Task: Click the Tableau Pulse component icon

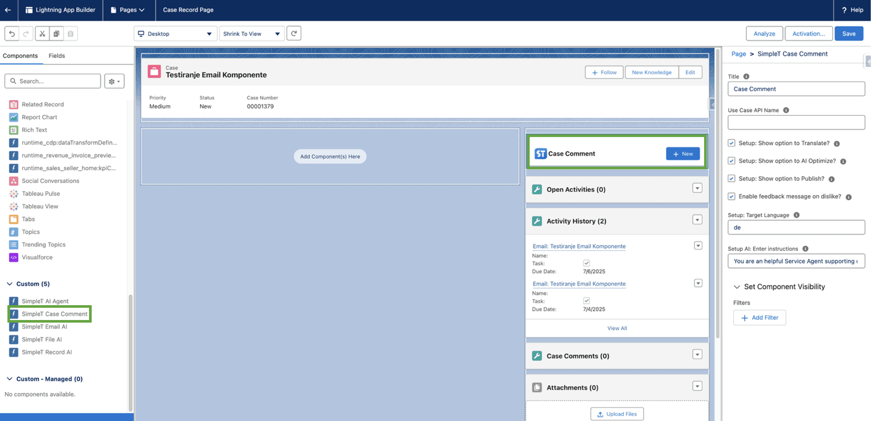Action: pyautogui.click(x=13, y=193)
